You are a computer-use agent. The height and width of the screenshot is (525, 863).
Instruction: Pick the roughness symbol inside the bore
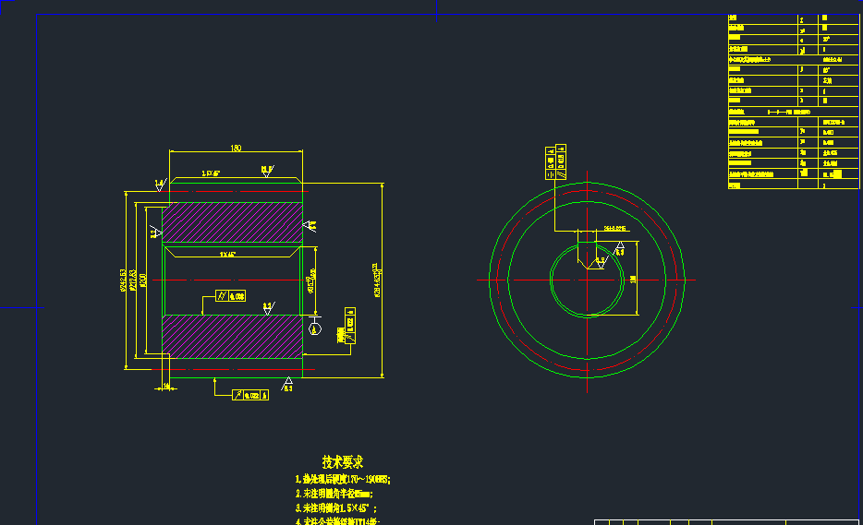coord(268,308)
